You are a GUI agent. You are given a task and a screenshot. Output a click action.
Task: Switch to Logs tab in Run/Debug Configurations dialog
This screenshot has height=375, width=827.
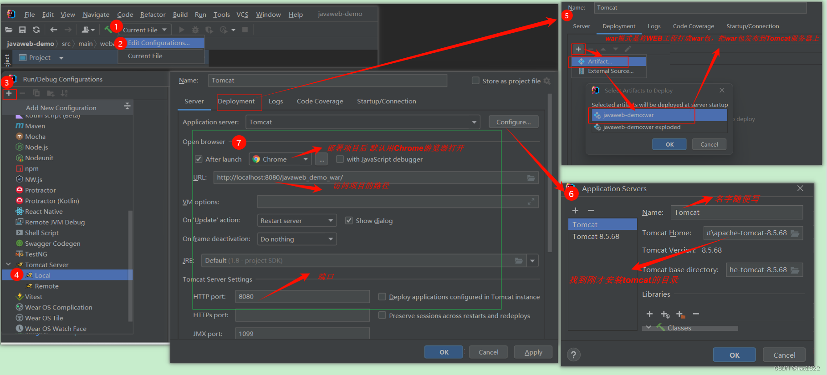pyautogui.click(x=276, y=101)
